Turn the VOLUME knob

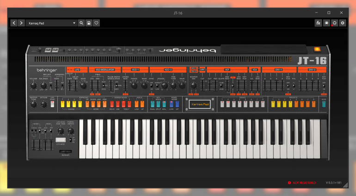33,86
